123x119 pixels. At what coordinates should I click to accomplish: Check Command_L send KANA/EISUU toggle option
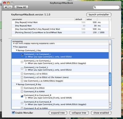(x=22, y=62)
